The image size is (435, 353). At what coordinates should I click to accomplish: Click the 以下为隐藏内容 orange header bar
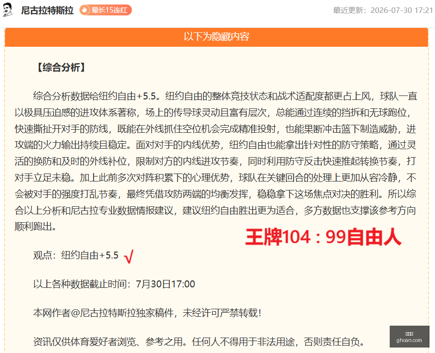point(217,37)
